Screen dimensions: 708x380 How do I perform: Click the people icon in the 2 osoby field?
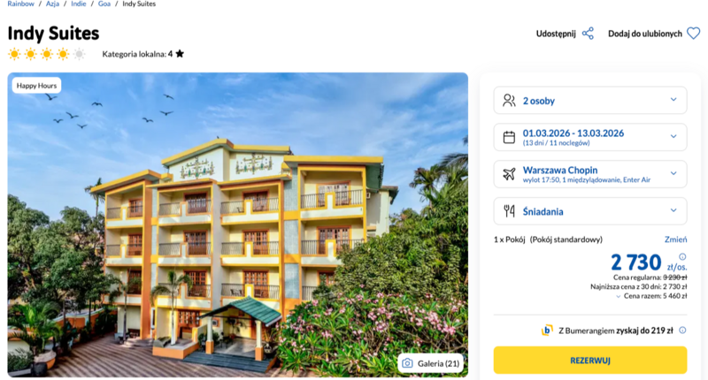[509, 100]
